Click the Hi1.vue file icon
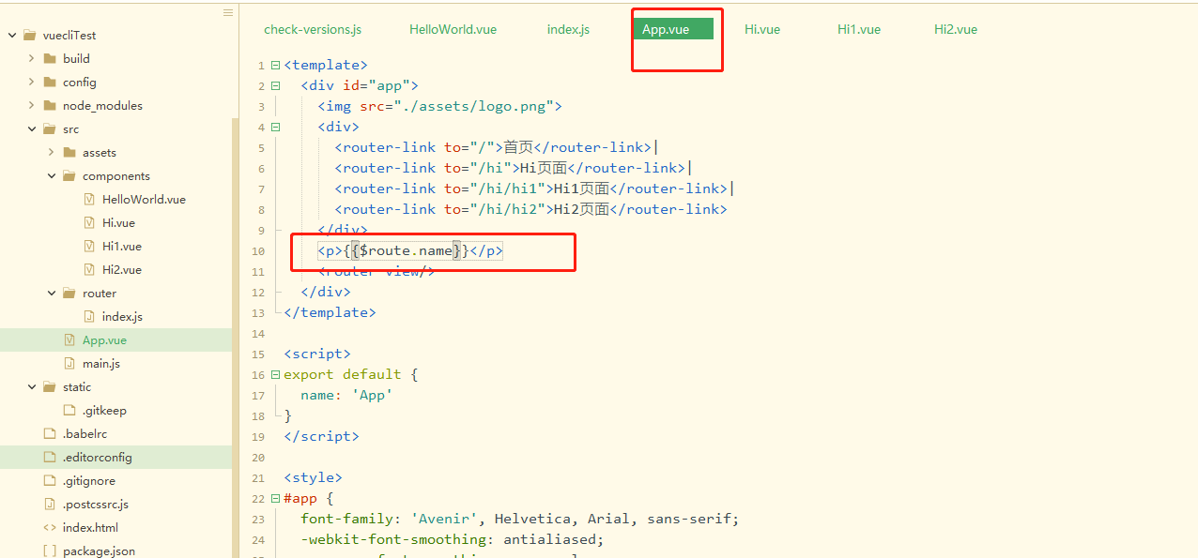This screenshot has height=558, width=1198. point(89,246)
